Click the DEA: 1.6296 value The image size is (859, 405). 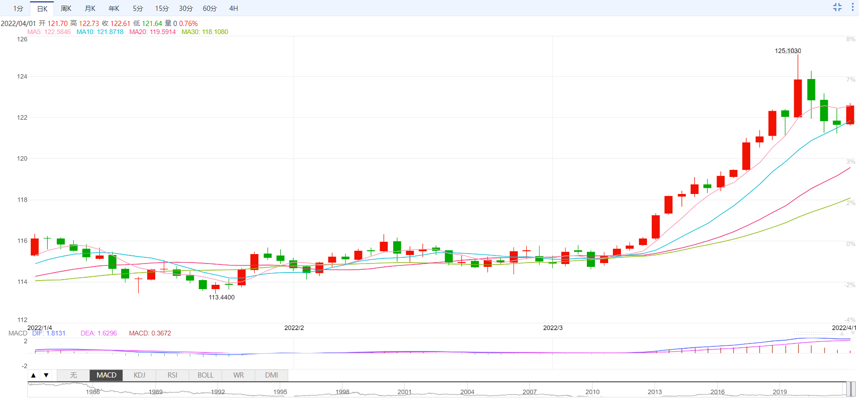[98, 333]
